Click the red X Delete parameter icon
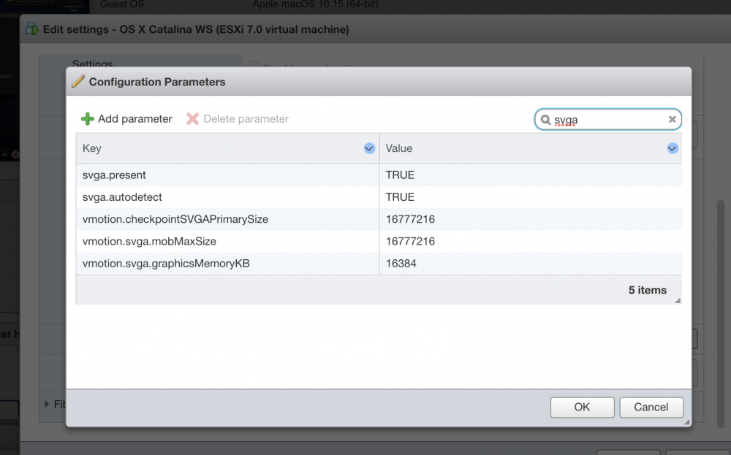The image size is (731, 455). (x=192, y=119)
